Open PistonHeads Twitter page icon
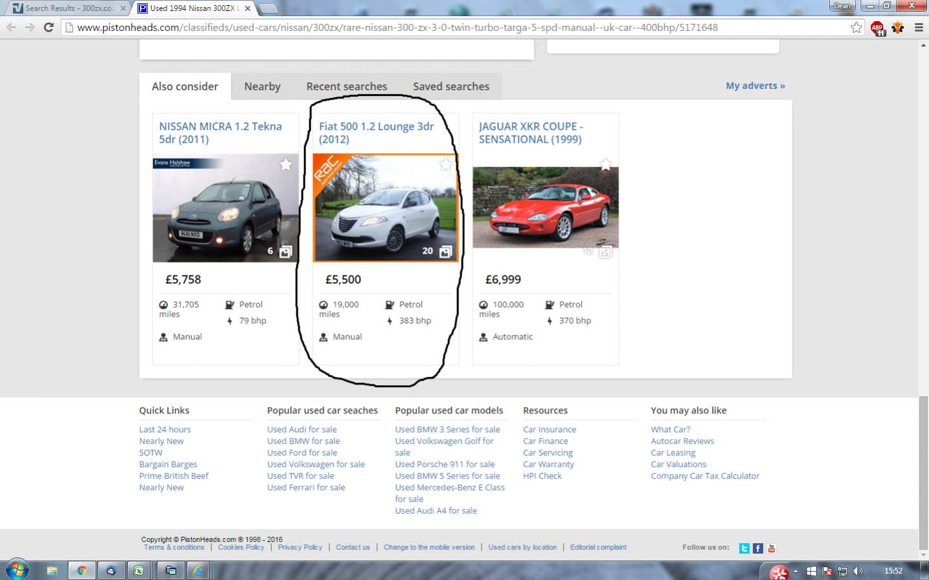 (744, 548)
